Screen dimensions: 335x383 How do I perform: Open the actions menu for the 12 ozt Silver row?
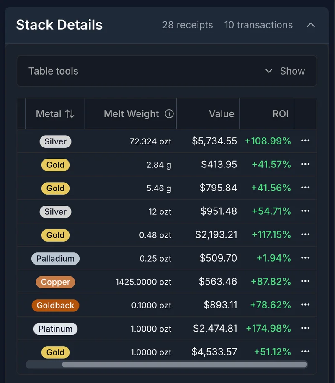pos(305,211)
